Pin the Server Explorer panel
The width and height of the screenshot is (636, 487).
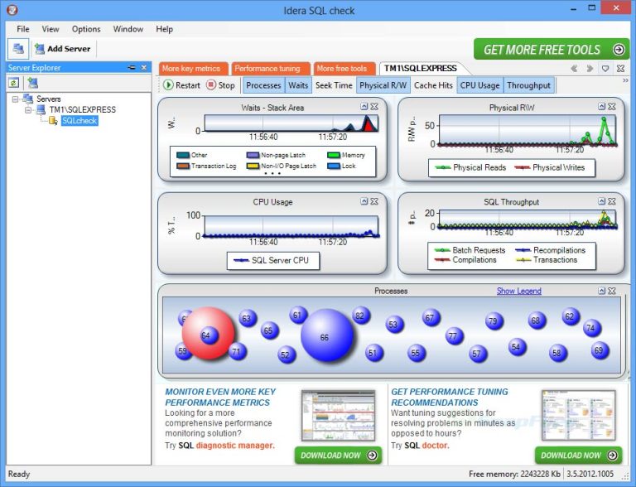[132, 68]
